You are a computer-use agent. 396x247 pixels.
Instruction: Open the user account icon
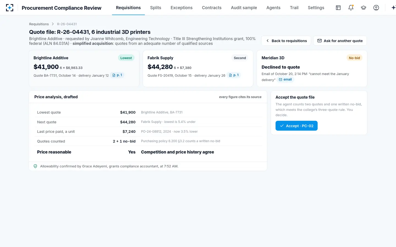376,8
